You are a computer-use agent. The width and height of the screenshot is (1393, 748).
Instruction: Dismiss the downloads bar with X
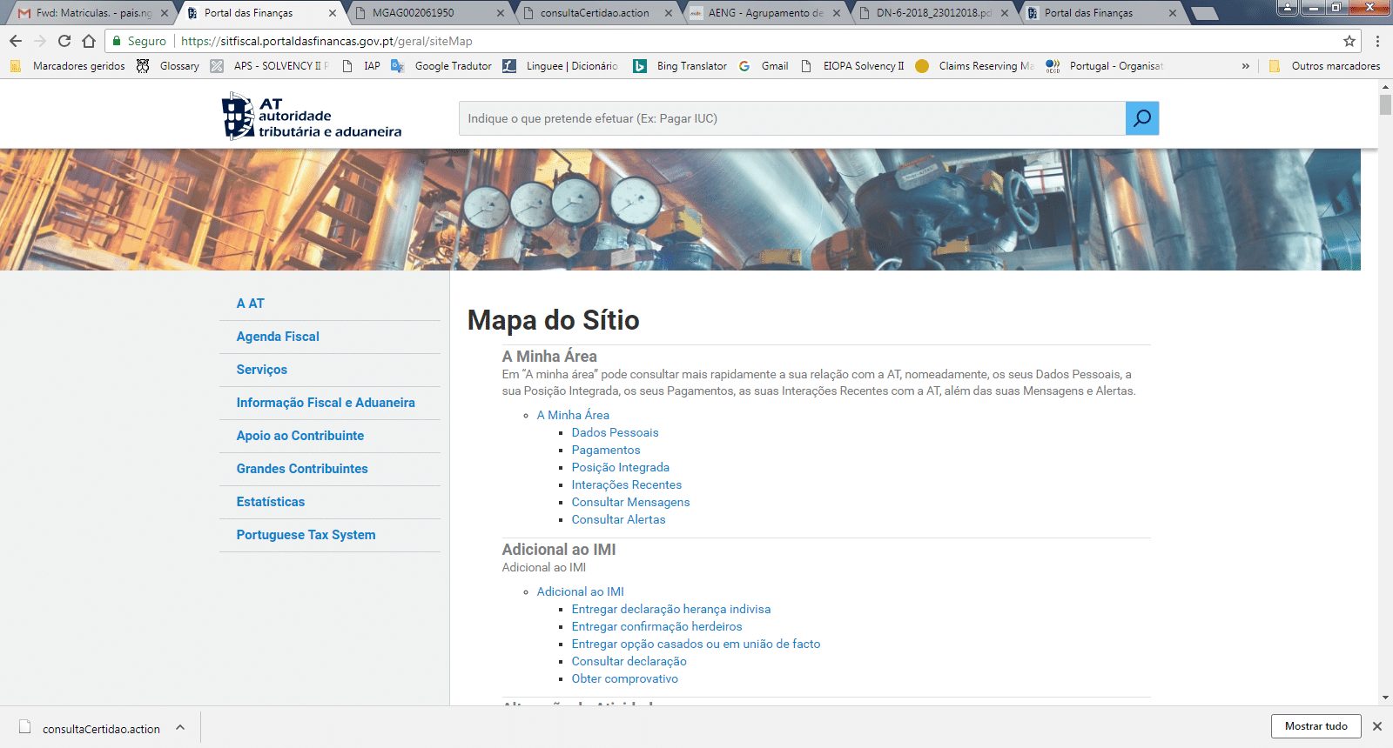coord(1376,726)
